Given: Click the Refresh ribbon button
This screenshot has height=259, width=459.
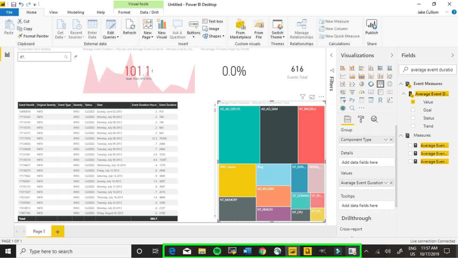Looking at the screenshot, I should (130, 27).
